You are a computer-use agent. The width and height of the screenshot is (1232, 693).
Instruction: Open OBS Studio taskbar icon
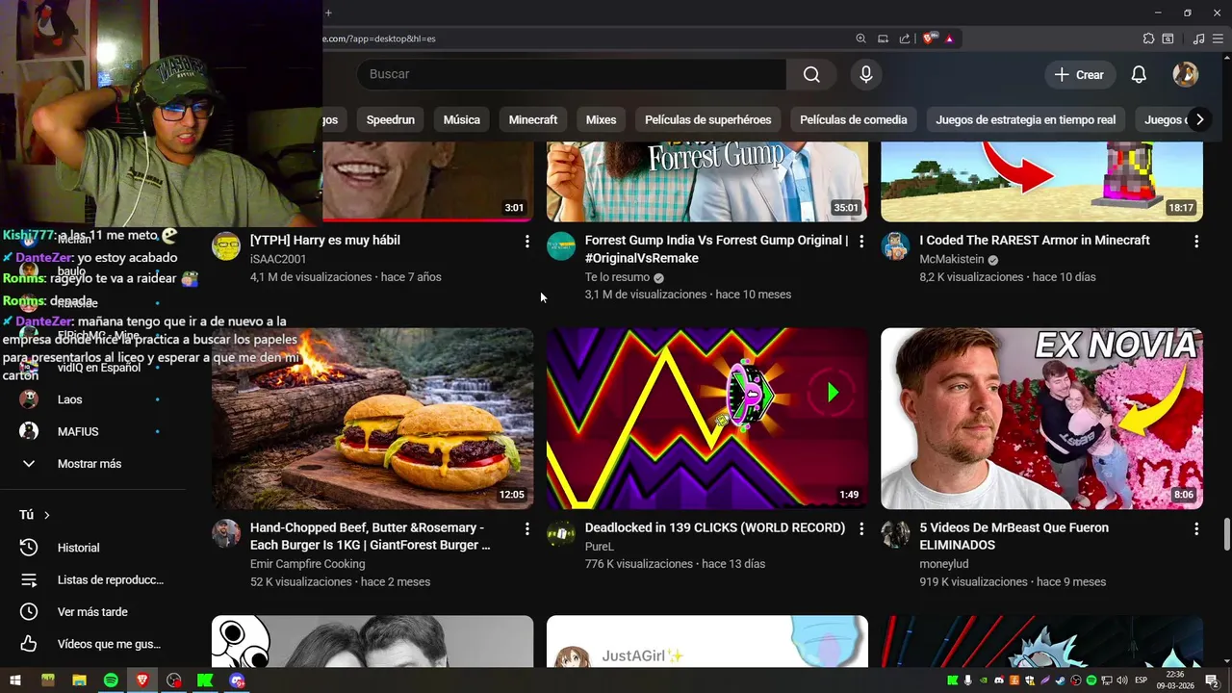pos(173,680)
